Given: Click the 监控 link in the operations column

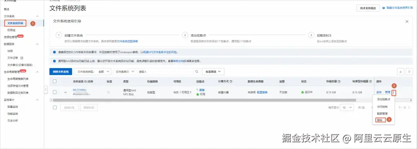Looking at the screenshot, I should pos(379,93).
